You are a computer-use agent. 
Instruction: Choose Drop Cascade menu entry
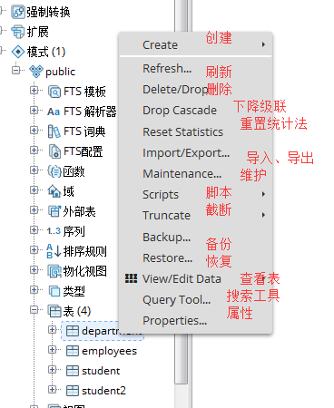[x=196, y=111]
